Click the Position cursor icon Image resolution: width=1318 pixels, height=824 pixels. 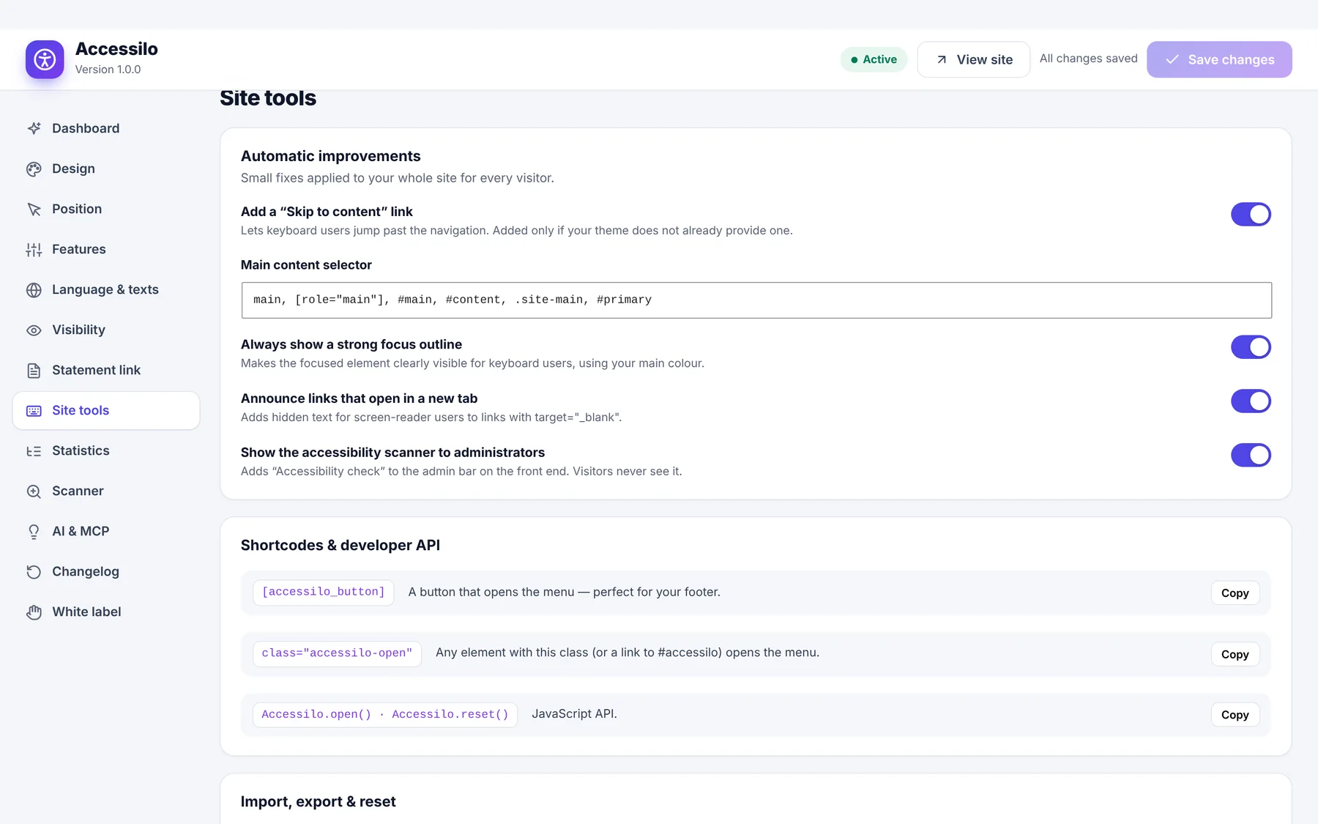[34, 209]
